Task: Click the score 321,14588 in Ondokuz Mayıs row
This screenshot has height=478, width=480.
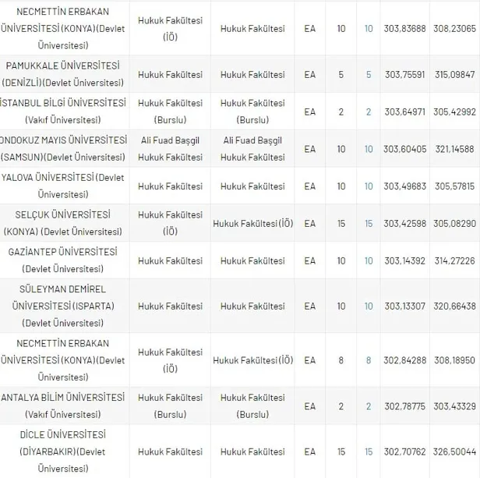Action: click(455, 149)
